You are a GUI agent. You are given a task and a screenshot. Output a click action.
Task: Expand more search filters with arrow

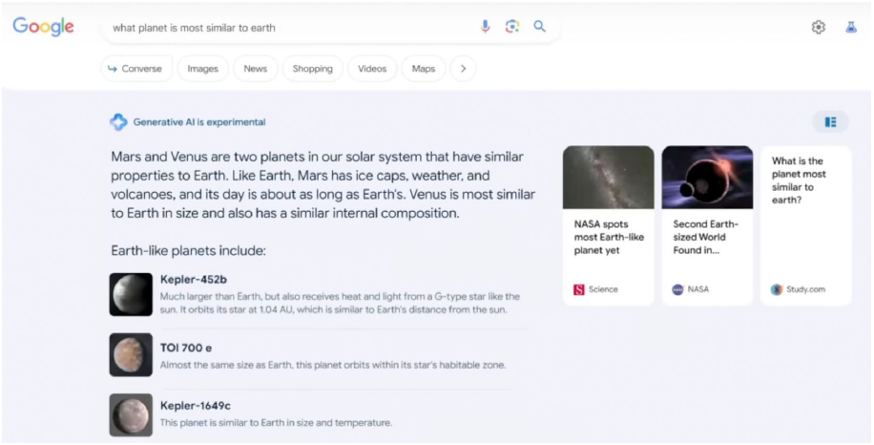[x=463, y=69]
